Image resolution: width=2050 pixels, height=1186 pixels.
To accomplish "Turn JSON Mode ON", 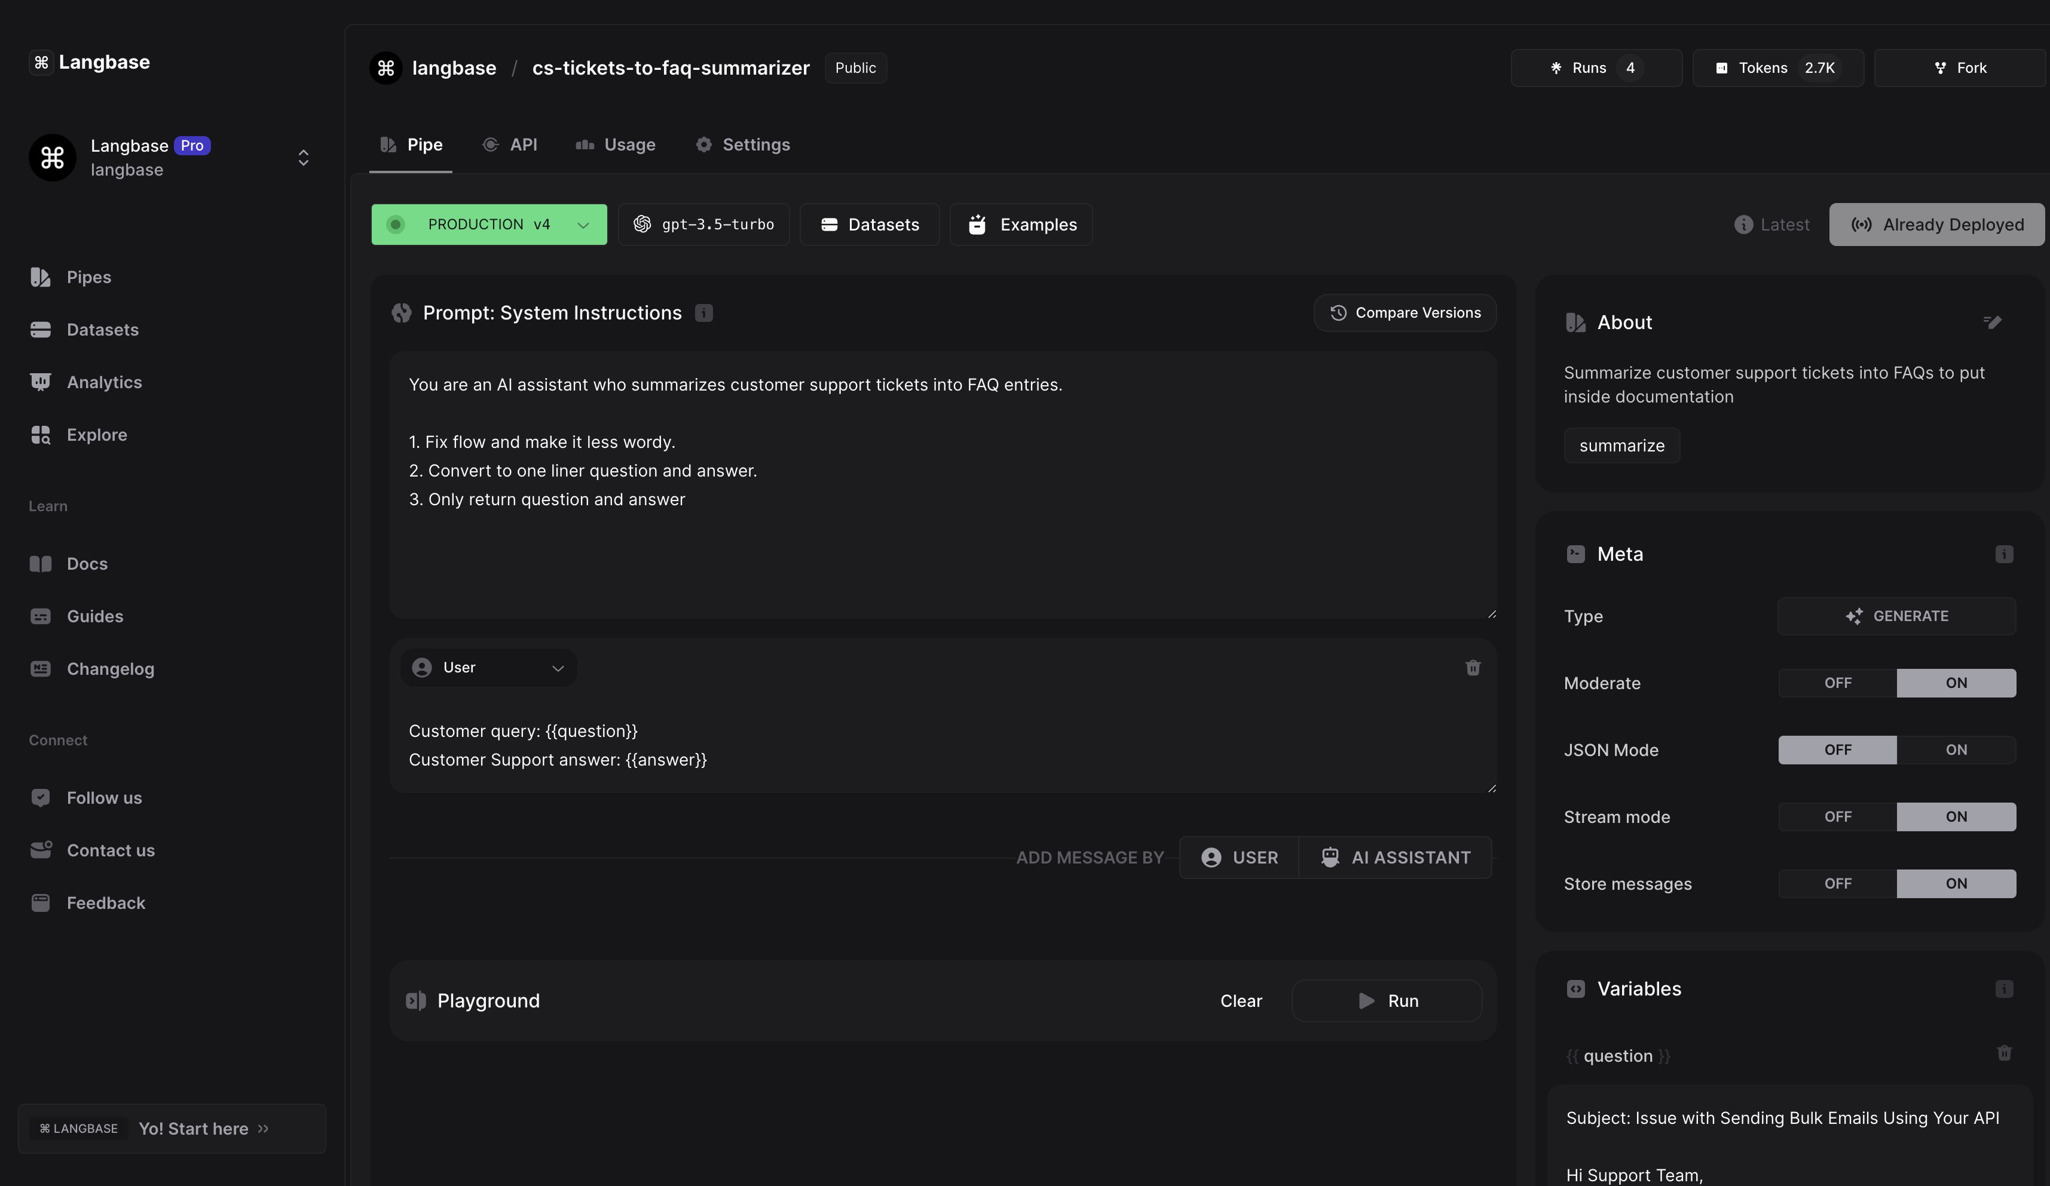I will click(1956, 750).
